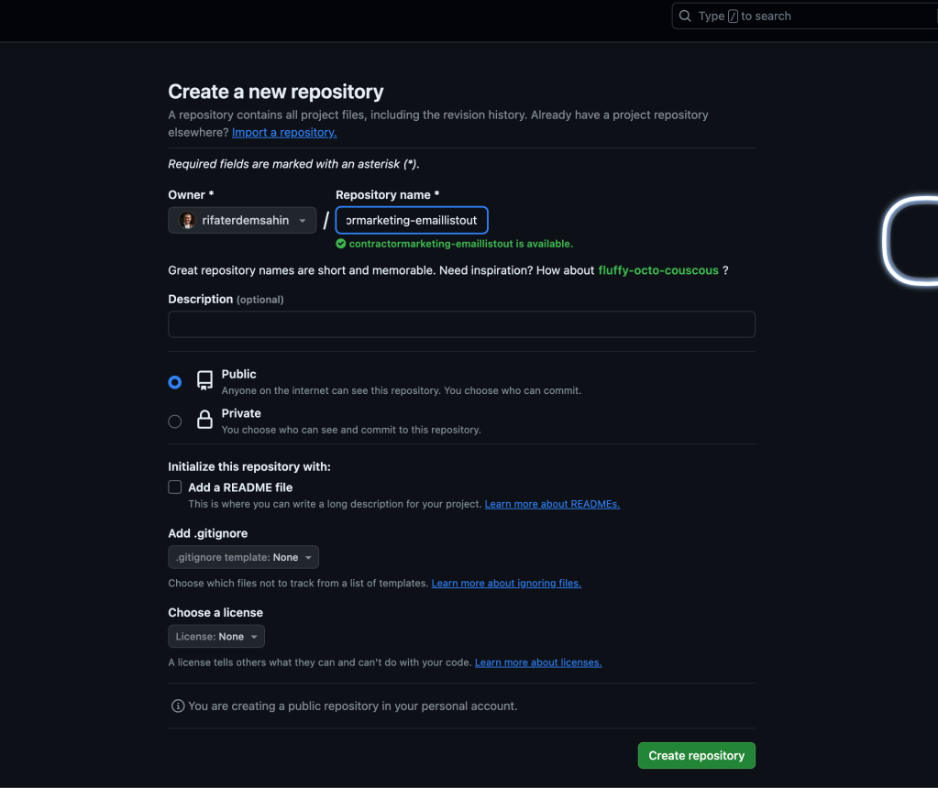Open Learn more about READMEs link
This screenshot has width=938, height=788.
pos(552,504)
